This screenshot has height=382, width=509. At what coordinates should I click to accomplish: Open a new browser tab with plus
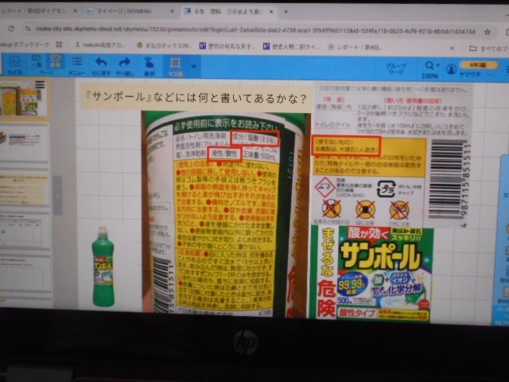click(286, 12)
